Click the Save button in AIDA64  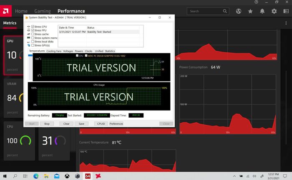pos(81,123)
